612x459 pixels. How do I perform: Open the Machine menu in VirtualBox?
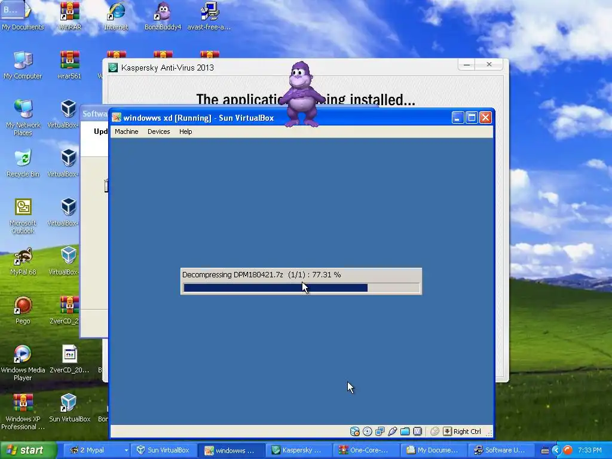(x=127, y=131)
